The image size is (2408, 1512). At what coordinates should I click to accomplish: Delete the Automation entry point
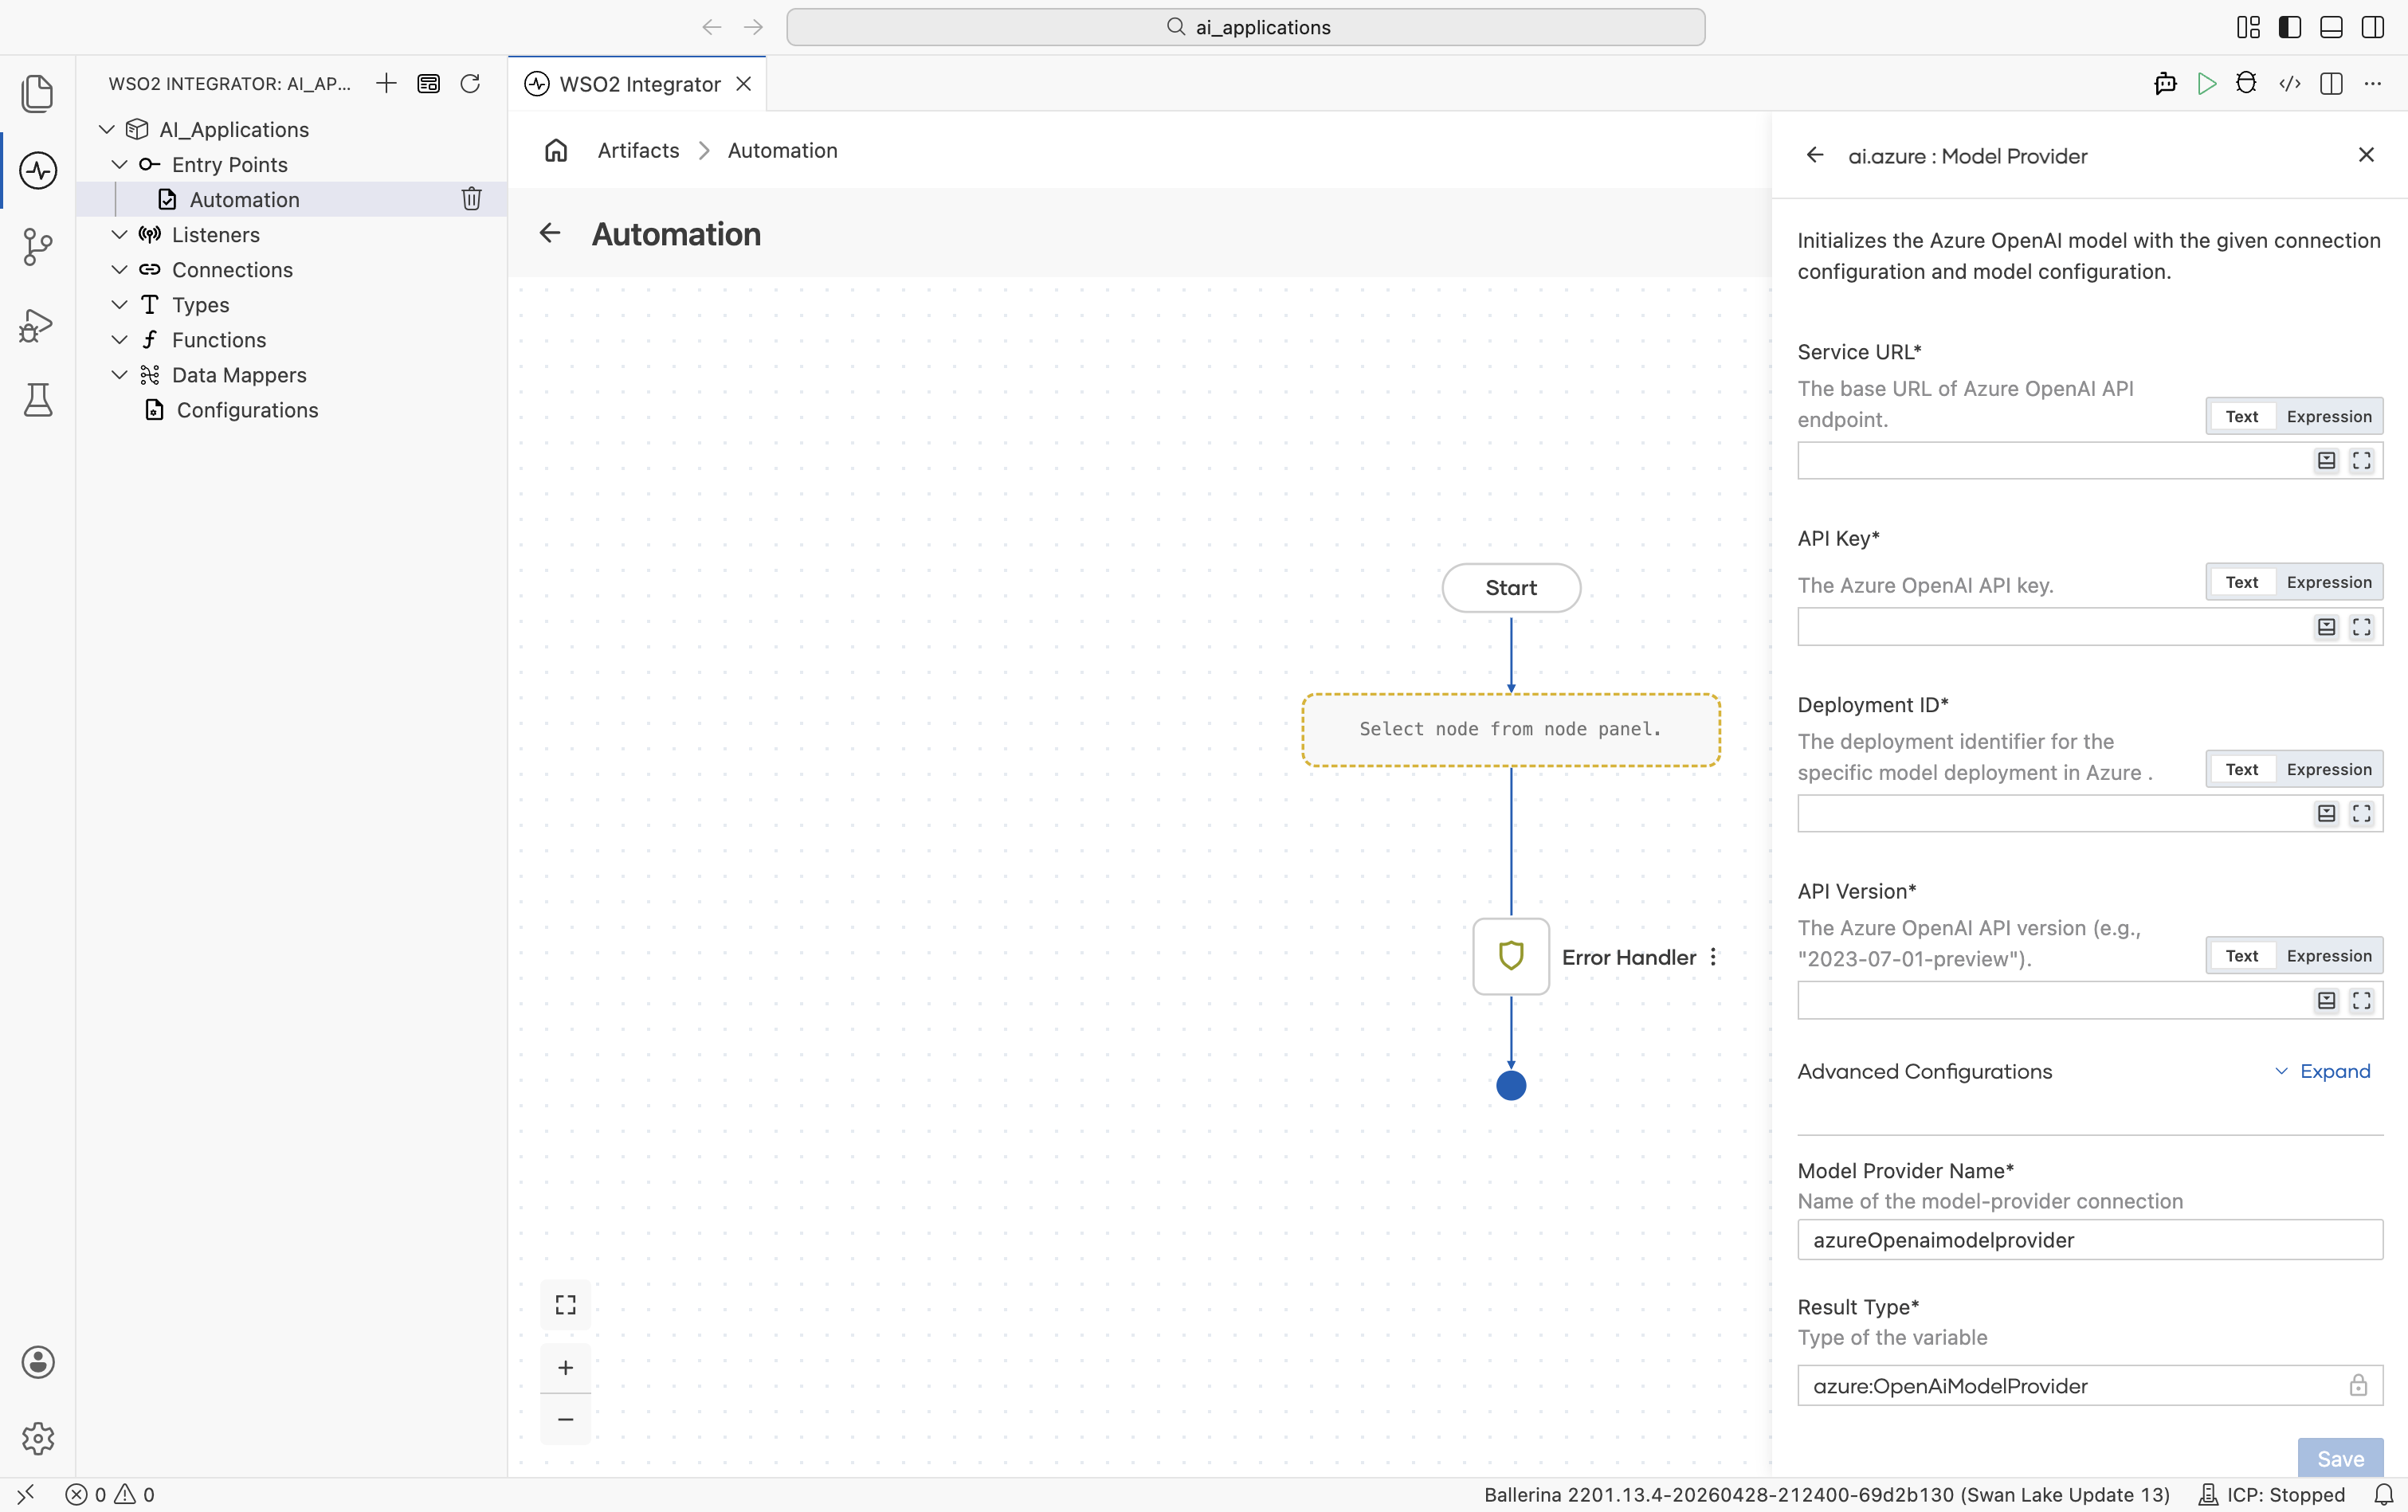click(472, 199)
